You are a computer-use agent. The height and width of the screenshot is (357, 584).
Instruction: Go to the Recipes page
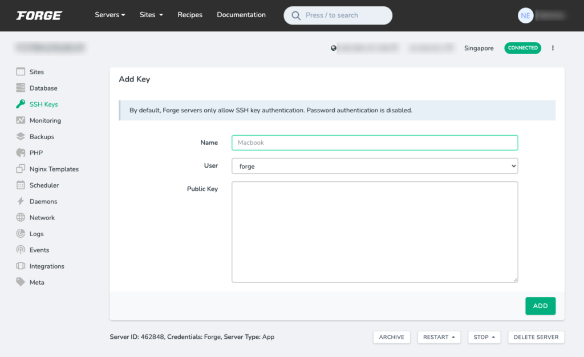[190, 15]
